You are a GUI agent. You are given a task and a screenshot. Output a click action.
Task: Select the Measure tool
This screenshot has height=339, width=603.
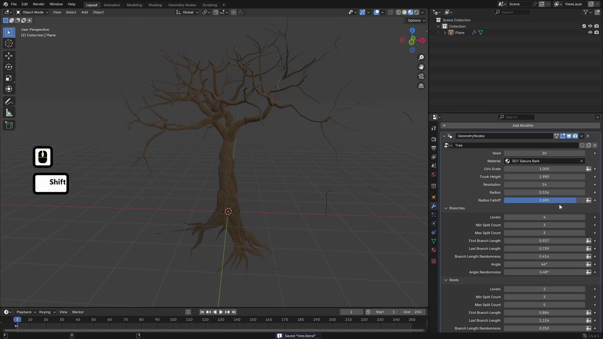9,112
